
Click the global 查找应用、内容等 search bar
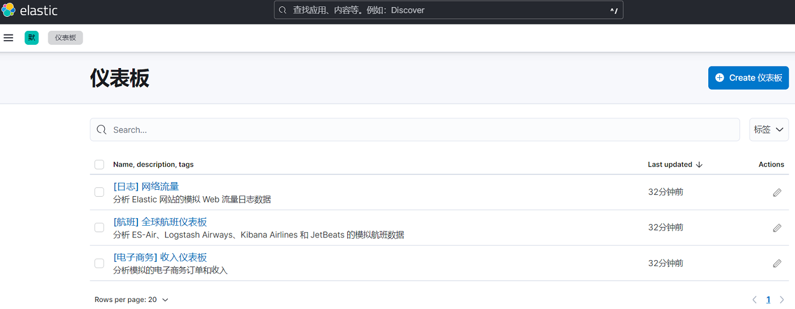pyautogui.click(x=448, y=10)
